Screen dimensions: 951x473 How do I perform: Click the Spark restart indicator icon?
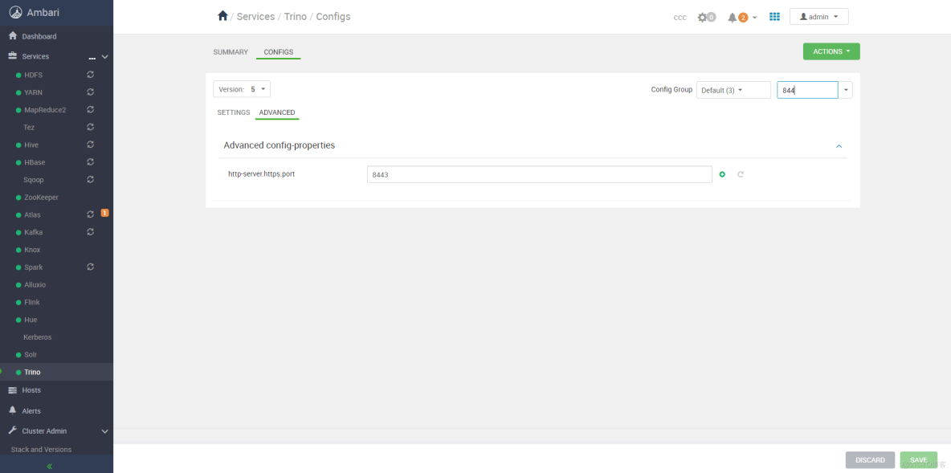pyautogui.click(x=90, y=267)
